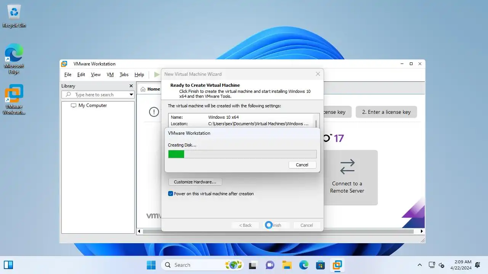Click the Finish button in wizard
This screenshot has height=274, width=488.
(276, 225)
